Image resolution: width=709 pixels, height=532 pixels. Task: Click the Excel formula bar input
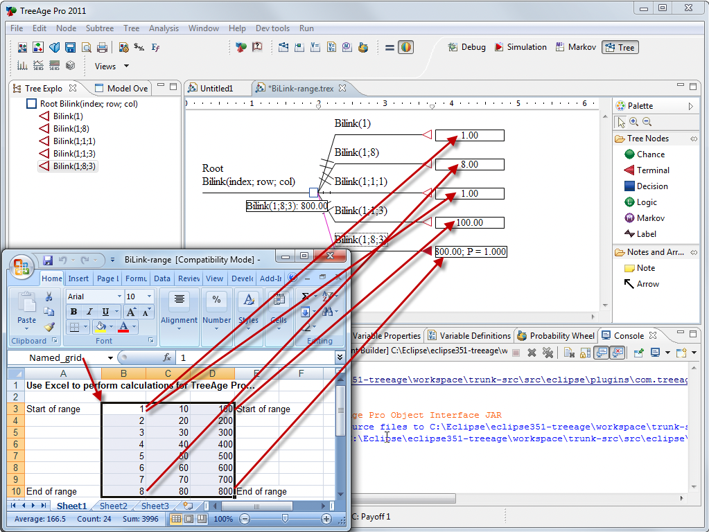pos(256,358)
